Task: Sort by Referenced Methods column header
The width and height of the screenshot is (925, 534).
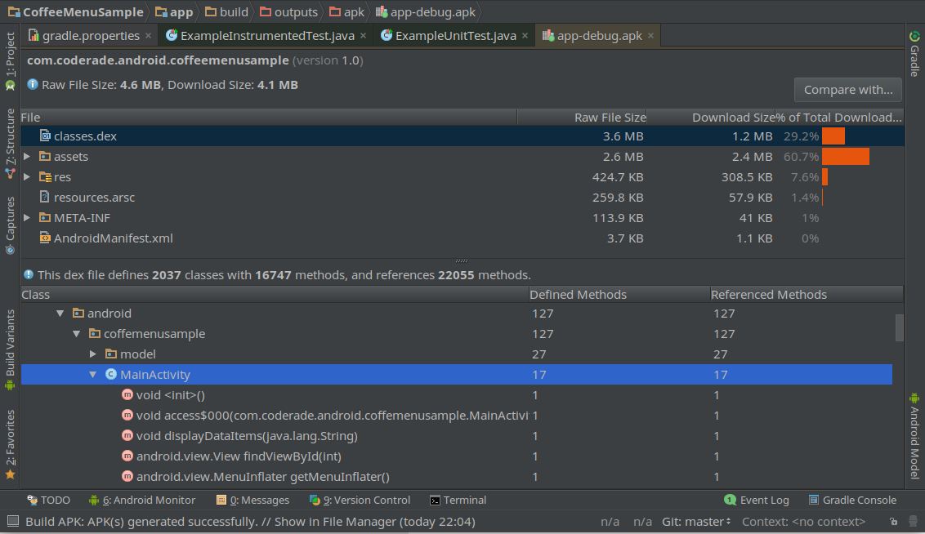Action: pos(806,294)
